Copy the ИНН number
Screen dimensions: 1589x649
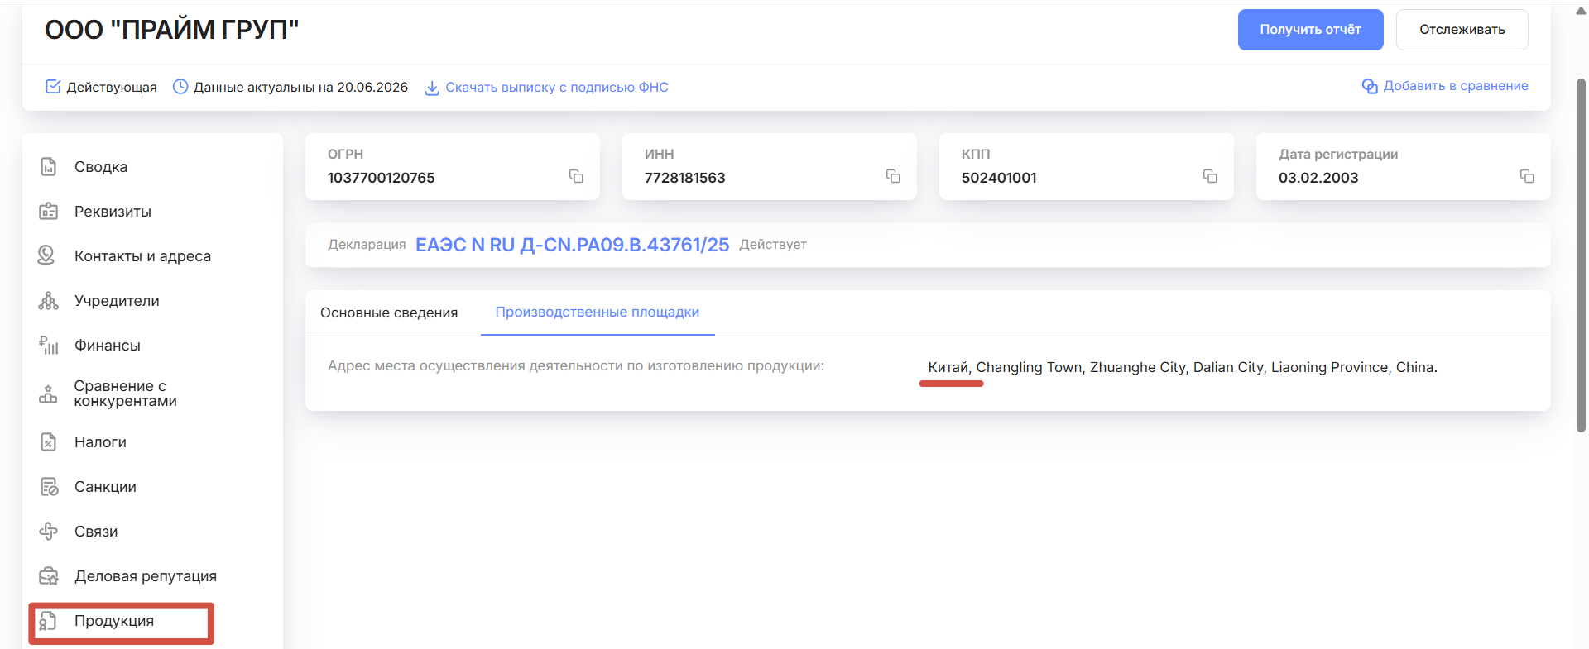click(x=893, y=176)
